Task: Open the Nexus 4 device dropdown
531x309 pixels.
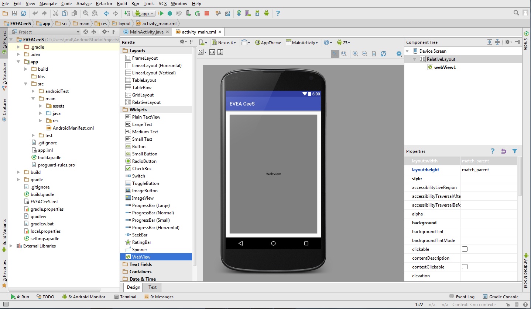Action: click(224, 43)
